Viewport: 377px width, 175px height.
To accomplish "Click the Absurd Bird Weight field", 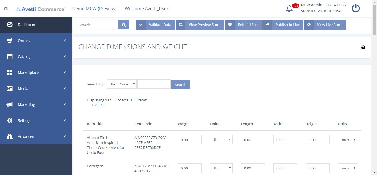I will (x=190, y=140).
